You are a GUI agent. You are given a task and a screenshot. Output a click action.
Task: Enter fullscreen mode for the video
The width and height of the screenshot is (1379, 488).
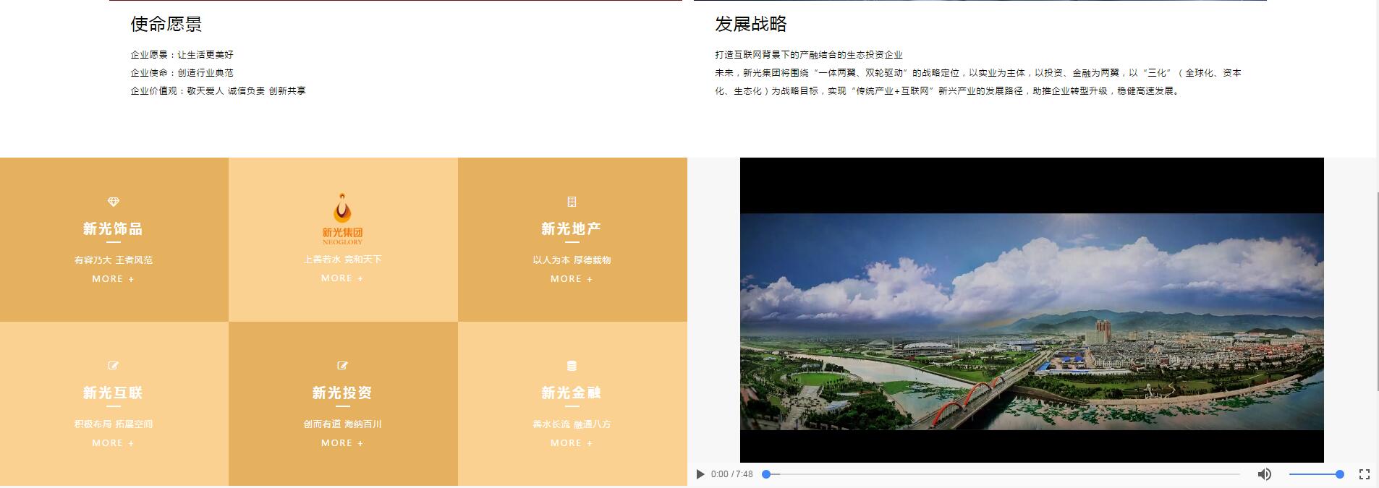tap(1364, 474)
